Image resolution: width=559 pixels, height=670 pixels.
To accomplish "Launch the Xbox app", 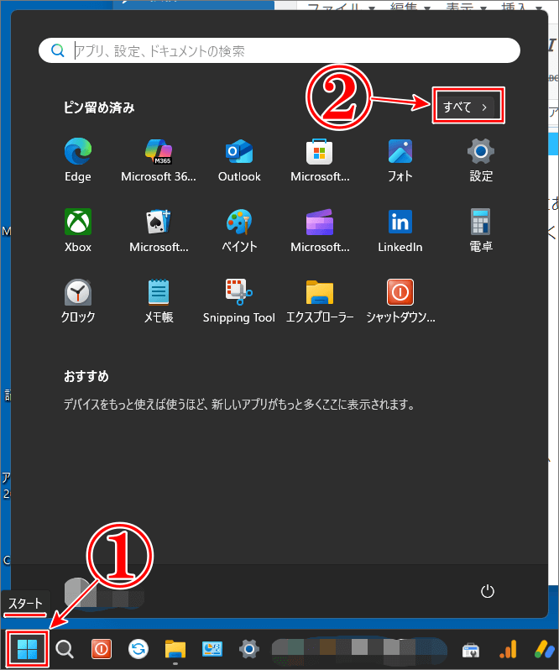I will [78, 231].
